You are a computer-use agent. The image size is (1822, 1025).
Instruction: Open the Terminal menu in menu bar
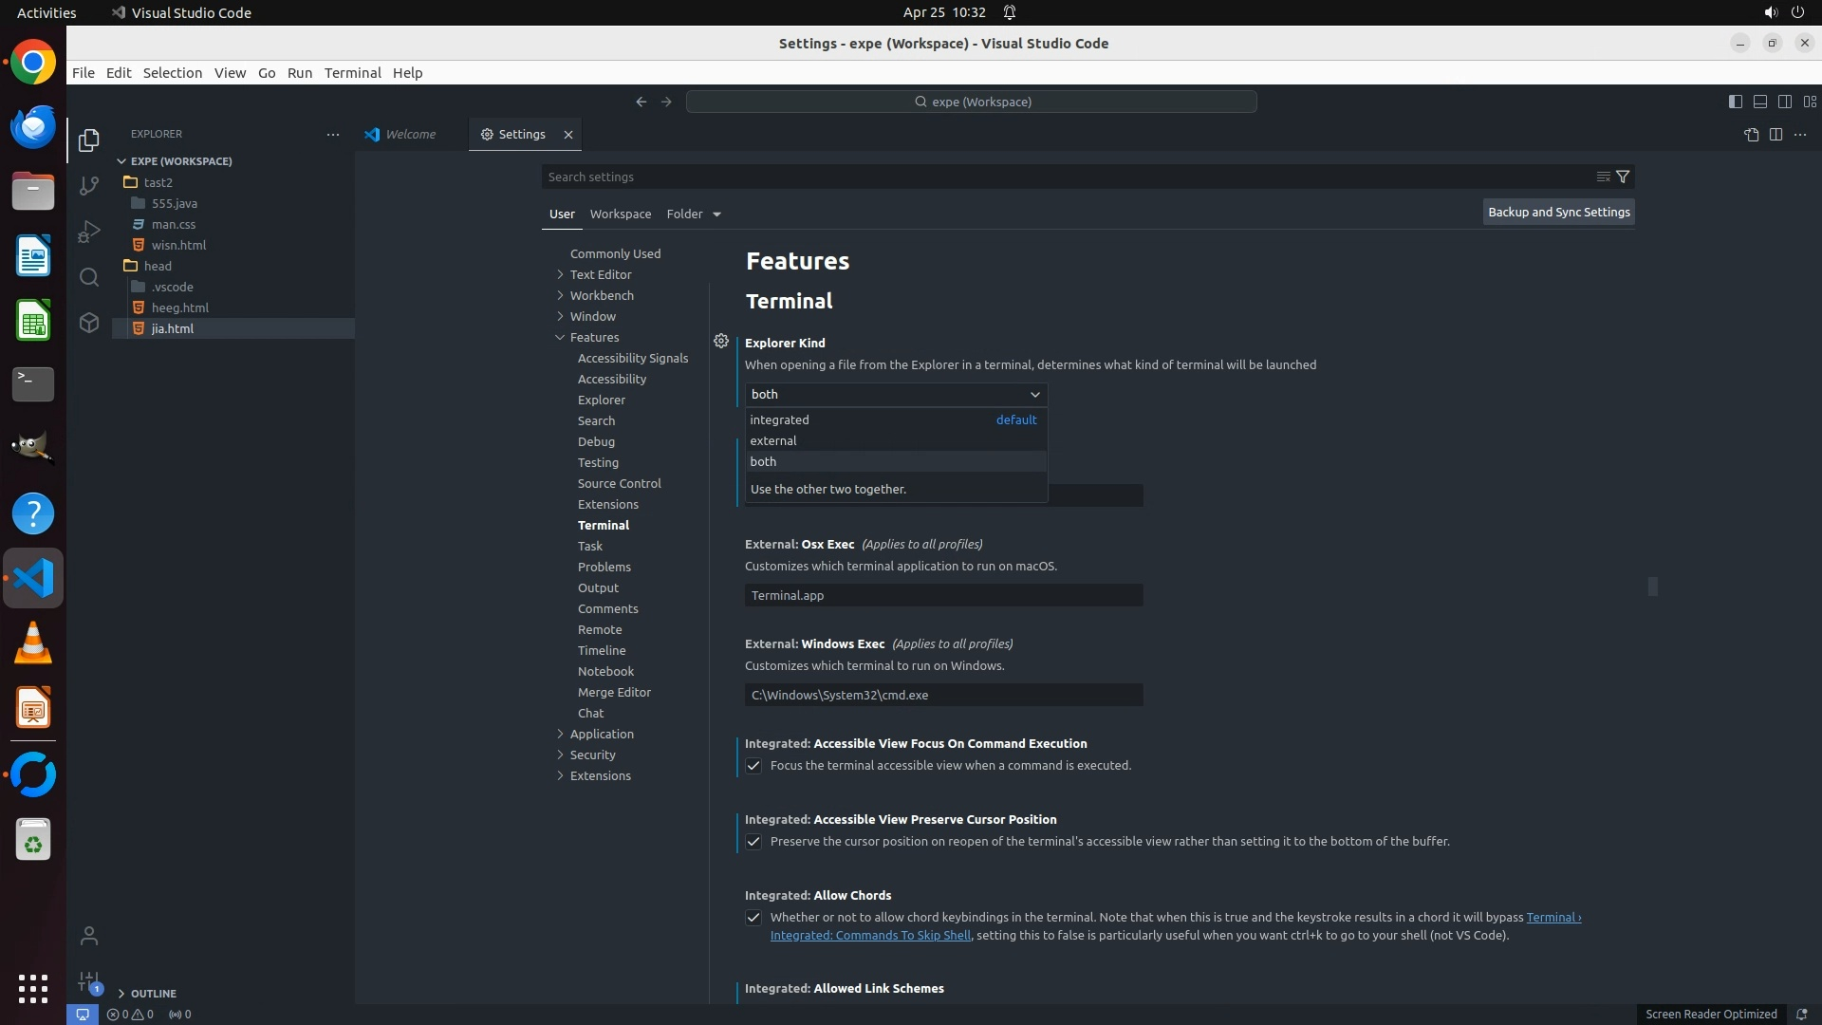352,73
